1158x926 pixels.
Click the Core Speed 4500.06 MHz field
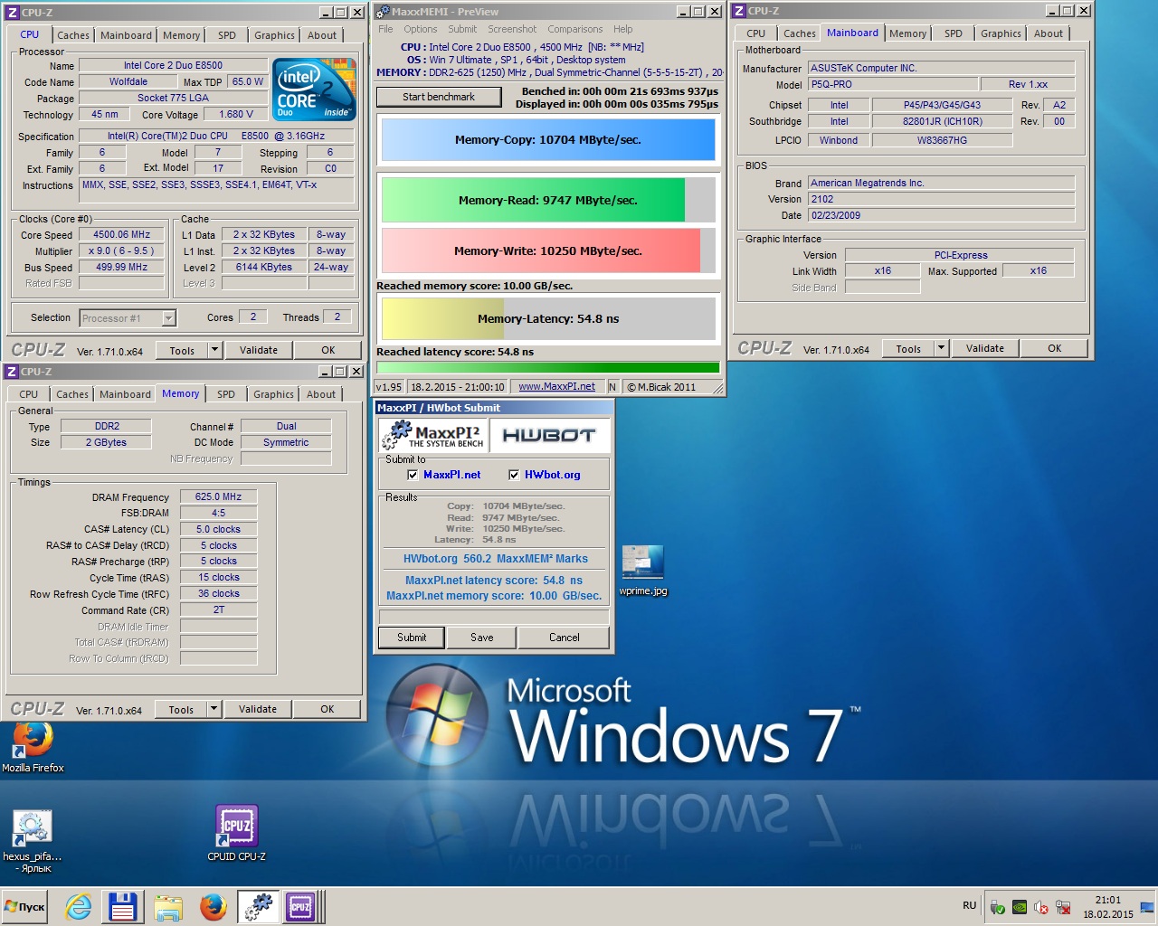pyautogui.click(x=122, y=234)
